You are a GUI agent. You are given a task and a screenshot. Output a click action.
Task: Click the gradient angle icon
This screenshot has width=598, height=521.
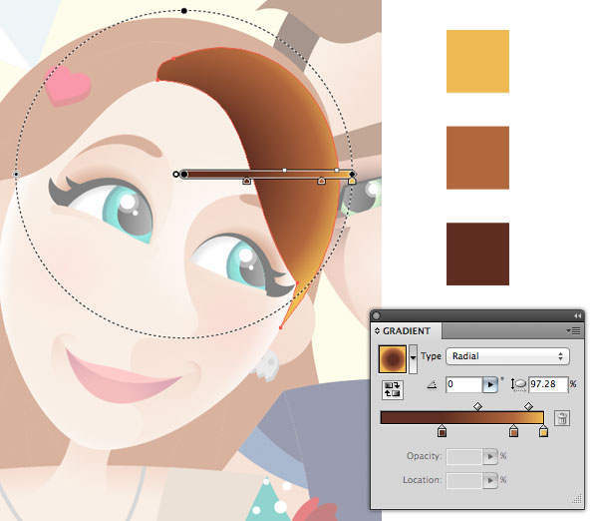(x=432, y=384)
